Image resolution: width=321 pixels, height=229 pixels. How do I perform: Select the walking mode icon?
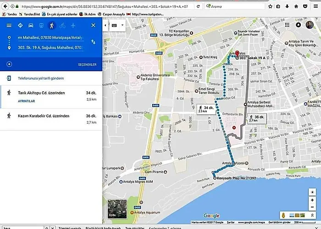52,25
